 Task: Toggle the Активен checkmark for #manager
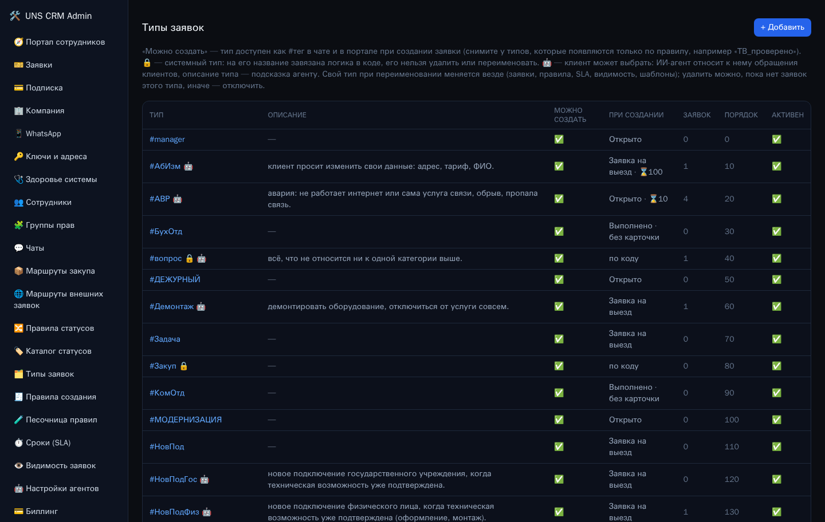point(776,139)
